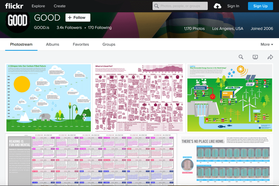The image size is (279, 186).
Task: Switch to the Albums tab
Action: 52,44
